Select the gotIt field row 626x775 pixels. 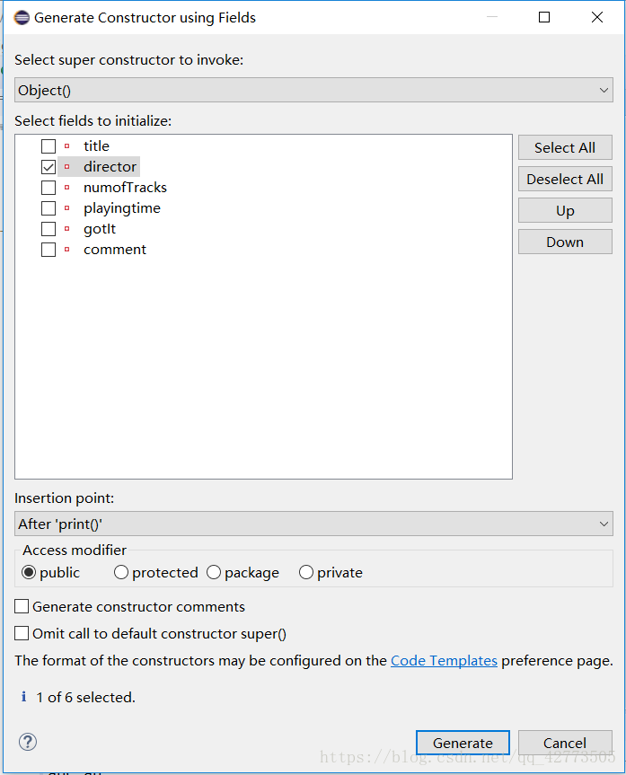click(x=100, y=229)
